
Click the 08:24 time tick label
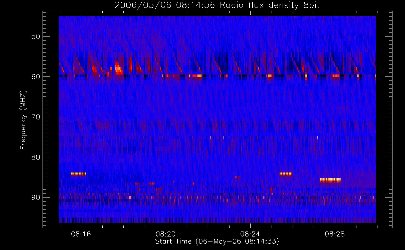coord(250,234)
